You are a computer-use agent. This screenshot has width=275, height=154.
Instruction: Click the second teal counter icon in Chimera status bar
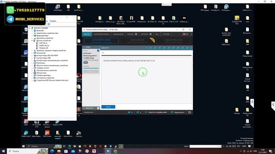(137, 112)
